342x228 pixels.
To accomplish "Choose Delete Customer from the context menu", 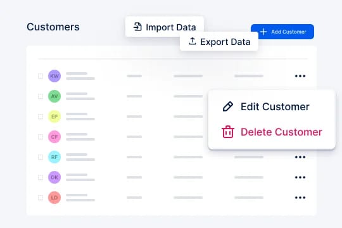I will 272,132.
